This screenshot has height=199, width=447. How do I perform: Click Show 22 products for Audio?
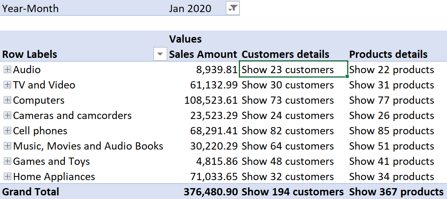point(391,70)
